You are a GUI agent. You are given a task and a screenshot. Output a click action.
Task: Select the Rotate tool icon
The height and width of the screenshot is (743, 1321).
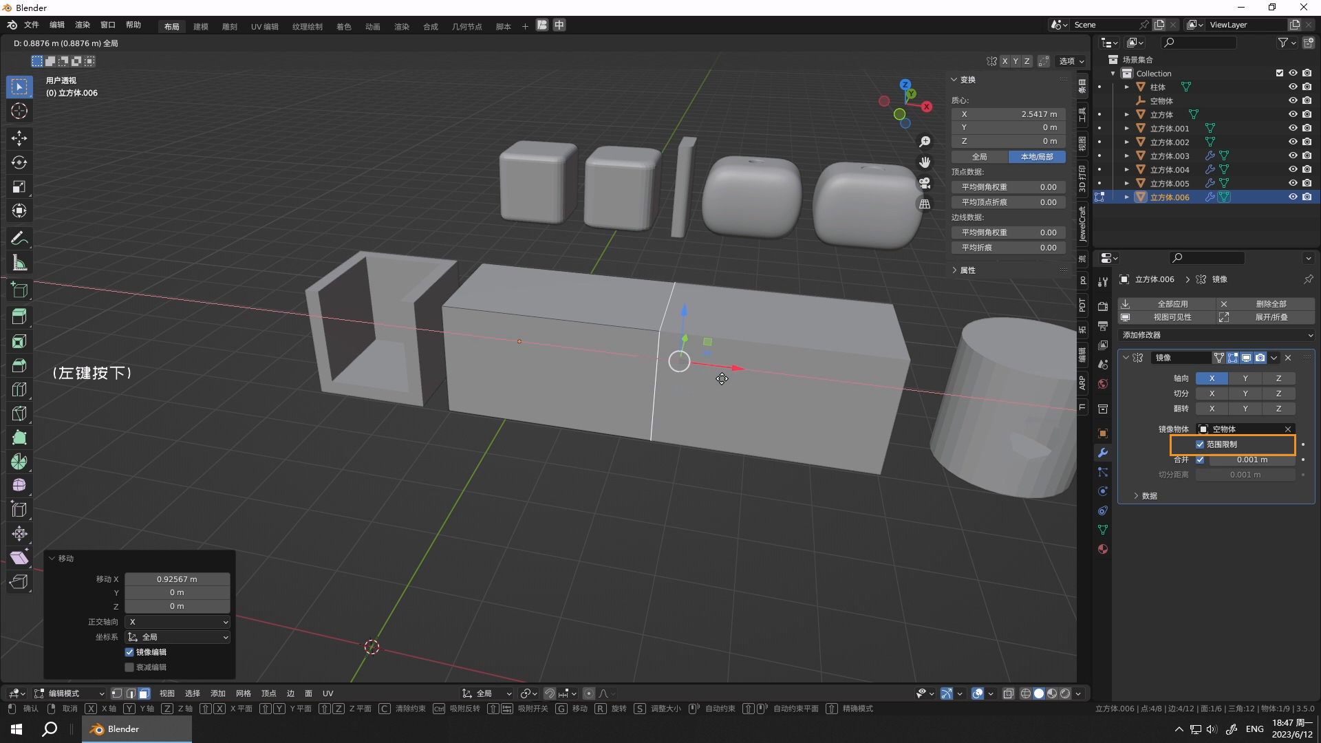pyautogui.click(x=19, y=162)
